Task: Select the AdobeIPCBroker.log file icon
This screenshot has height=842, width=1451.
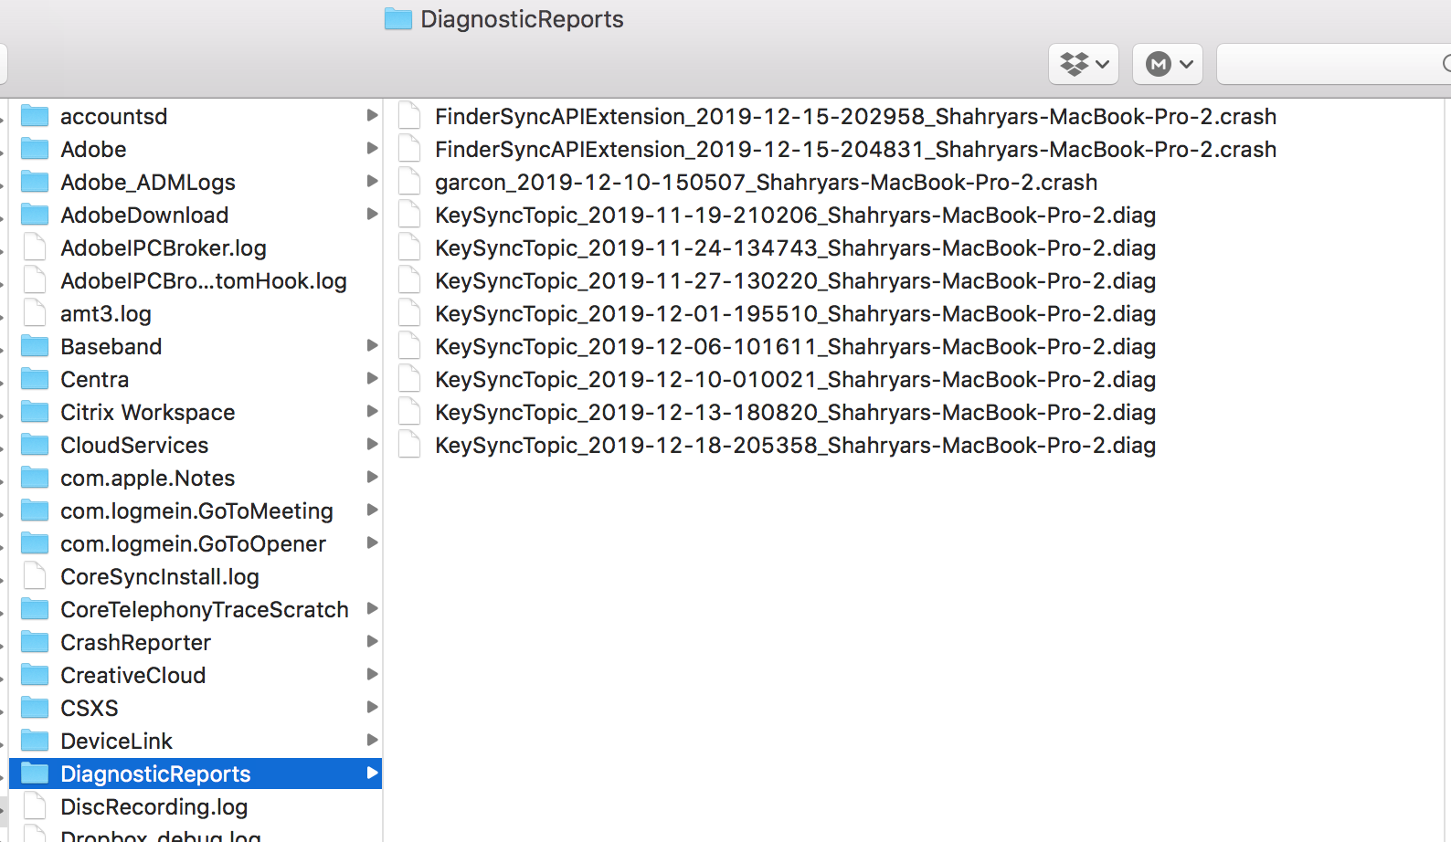Action: [36, 247]
